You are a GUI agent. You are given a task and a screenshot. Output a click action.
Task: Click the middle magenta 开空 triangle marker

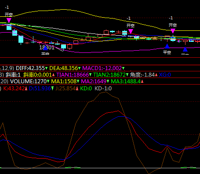point(131,31)
